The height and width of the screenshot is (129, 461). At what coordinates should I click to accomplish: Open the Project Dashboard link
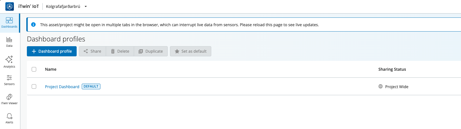tap(62, 87)
